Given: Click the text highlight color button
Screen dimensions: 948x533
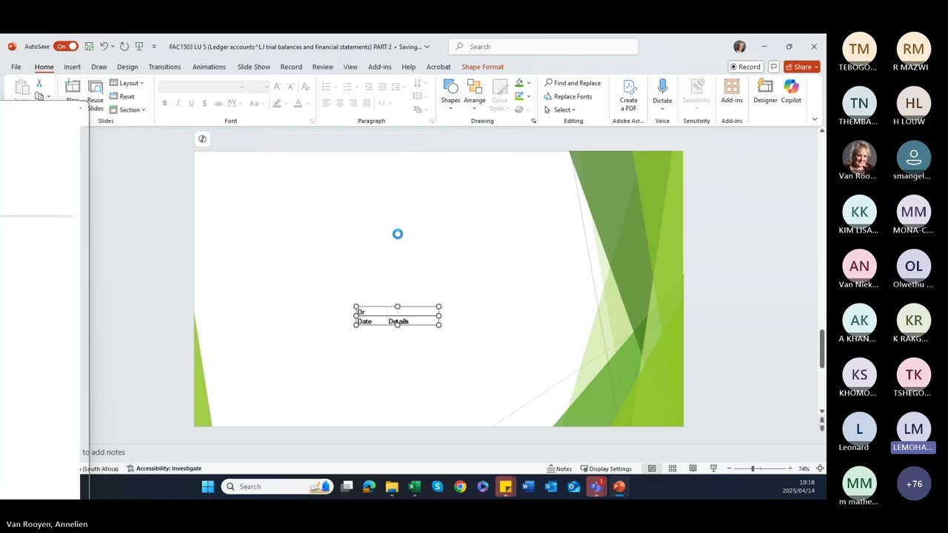Looking at the screenshot, I should (277, 103).
